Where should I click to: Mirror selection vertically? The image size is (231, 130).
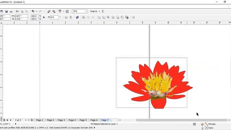click(71, 17)
